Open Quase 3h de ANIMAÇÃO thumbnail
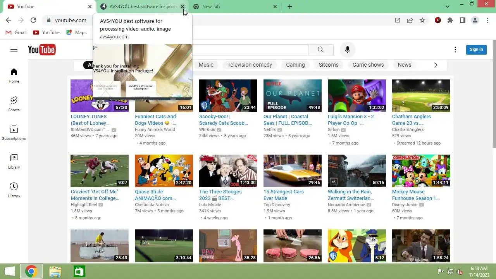Viewport: 496px width, 279px height. pos(164,171)
